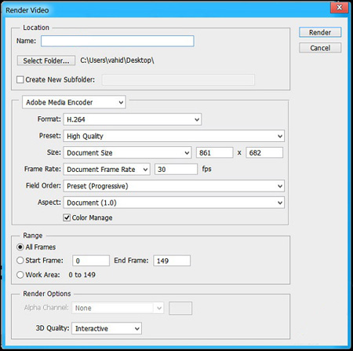
Task: Click the End Frame field showing 149
Action: (172, 261)
